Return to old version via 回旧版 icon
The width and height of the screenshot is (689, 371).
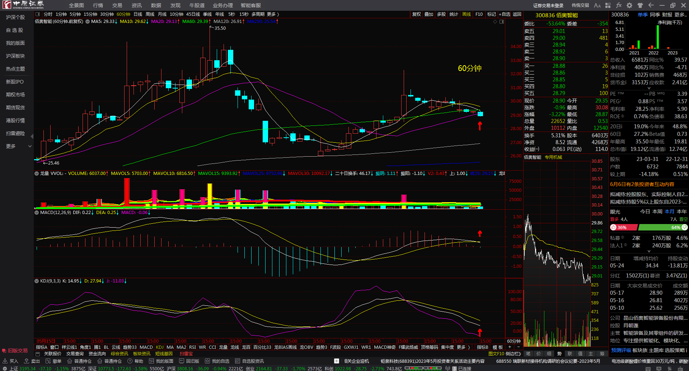(182, 361)
